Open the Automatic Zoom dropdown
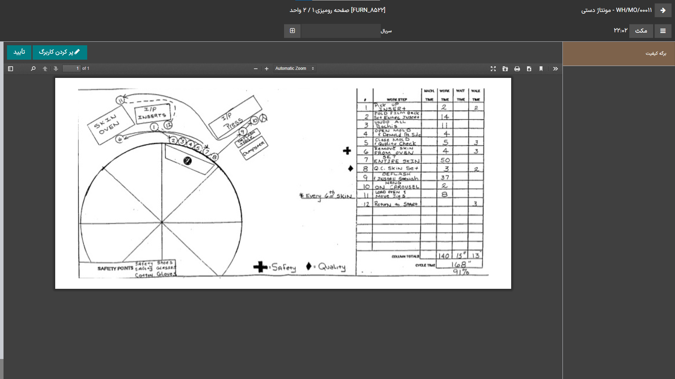675x379 pixels. 294,68
